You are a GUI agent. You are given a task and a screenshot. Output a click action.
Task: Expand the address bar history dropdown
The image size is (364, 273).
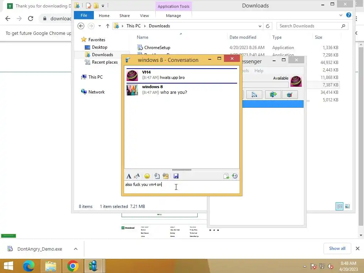point(260,26)
